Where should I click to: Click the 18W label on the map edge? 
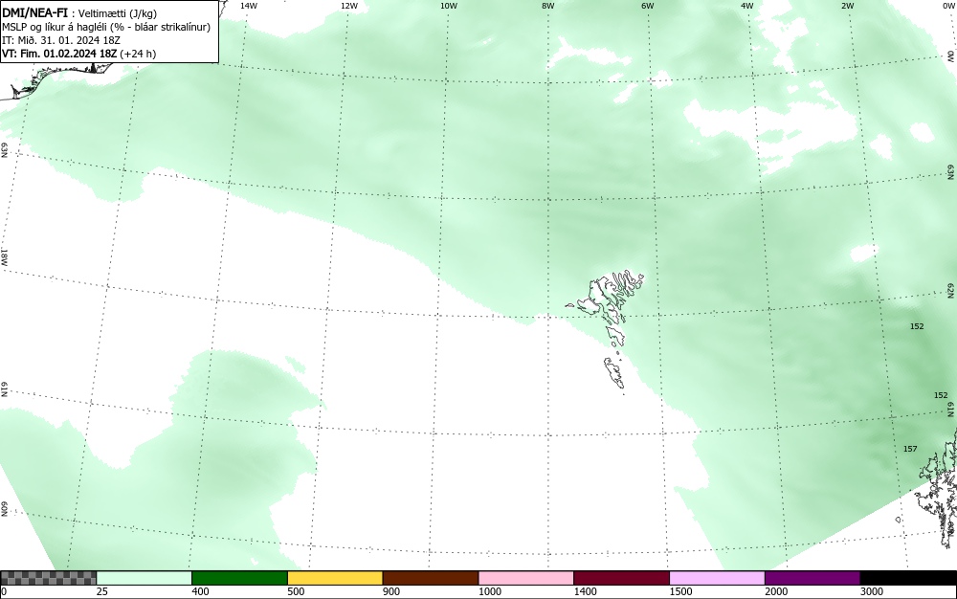[4, 256]
